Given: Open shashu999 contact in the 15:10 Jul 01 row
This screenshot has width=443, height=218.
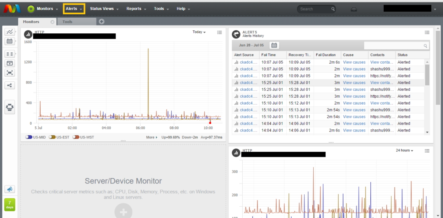Looking at the screenshot, I should 382,110.
